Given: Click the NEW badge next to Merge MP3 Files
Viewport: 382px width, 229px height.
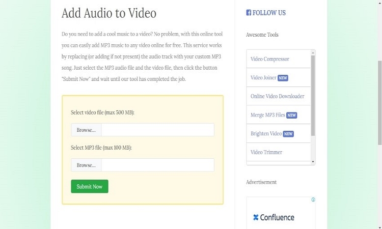Looking at the screenshot, I should (x=292, y=115).
